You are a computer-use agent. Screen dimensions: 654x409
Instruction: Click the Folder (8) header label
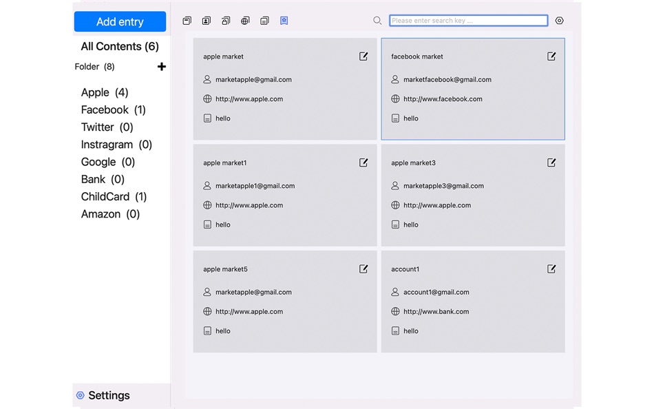[95, 67]
